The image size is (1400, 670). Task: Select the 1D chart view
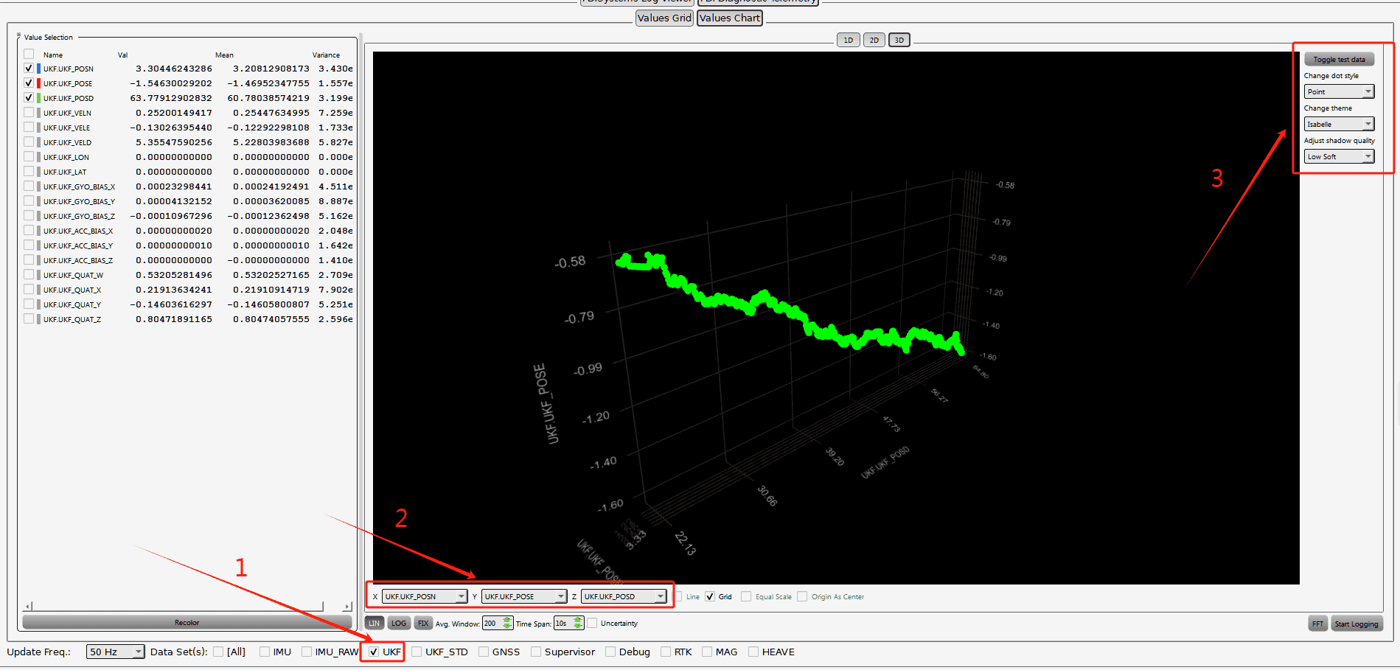tap(848, 41)
